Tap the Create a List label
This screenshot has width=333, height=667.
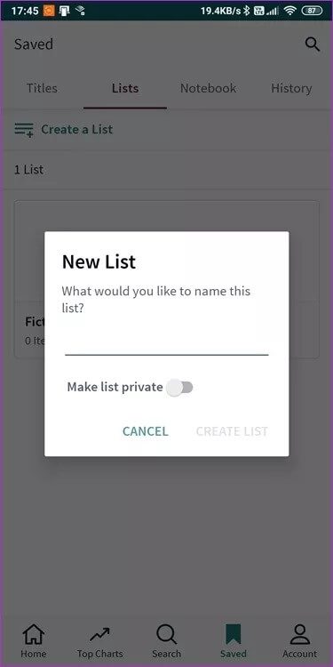coord(77,129)
